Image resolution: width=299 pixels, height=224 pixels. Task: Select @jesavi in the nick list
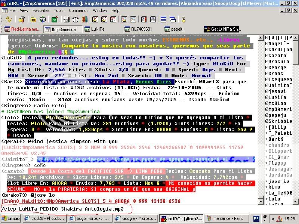(275, 91)
